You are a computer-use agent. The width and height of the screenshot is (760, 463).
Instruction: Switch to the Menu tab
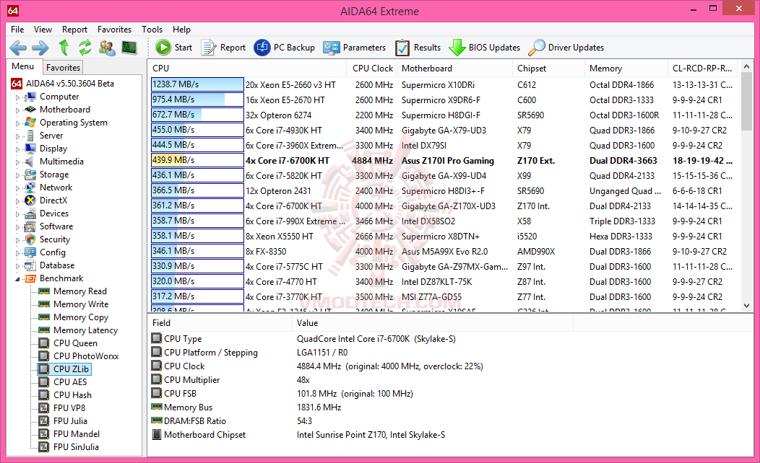(x=23, y=67)
